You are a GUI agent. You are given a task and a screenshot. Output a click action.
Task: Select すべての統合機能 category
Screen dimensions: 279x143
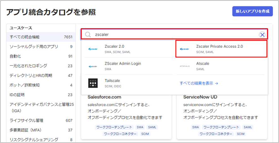point(41,37)
